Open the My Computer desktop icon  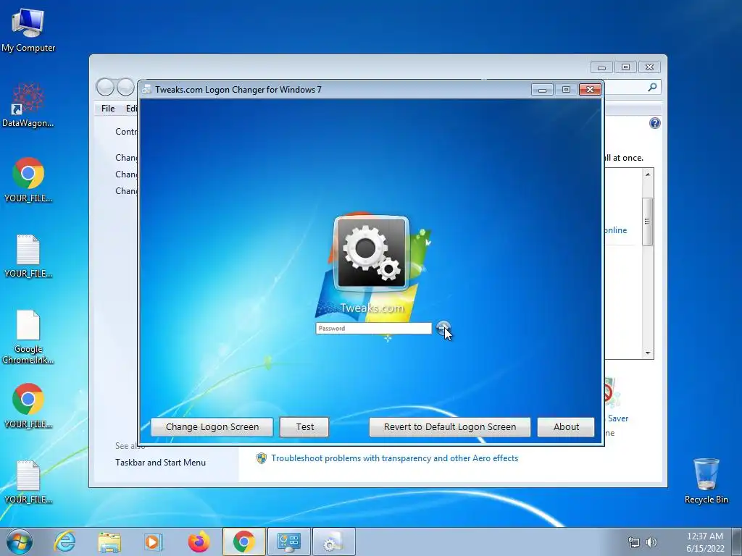pos(28,30)
